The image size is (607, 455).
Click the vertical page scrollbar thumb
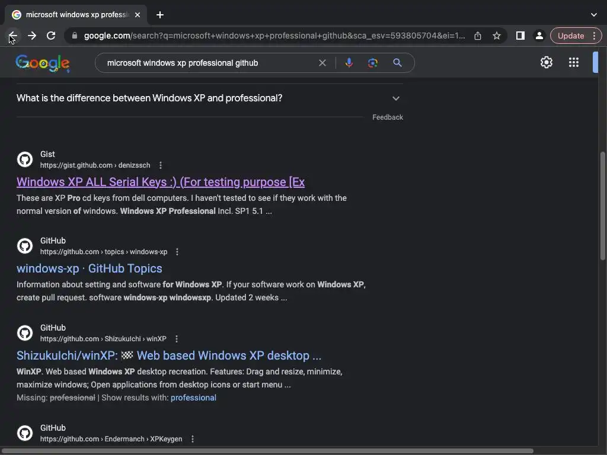(x=602, y=206)
